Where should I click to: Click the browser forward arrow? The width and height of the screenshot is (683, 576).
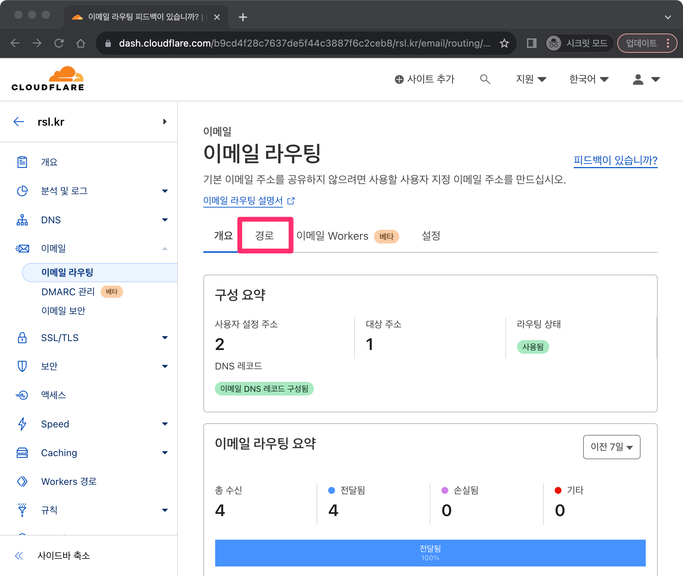37,43
